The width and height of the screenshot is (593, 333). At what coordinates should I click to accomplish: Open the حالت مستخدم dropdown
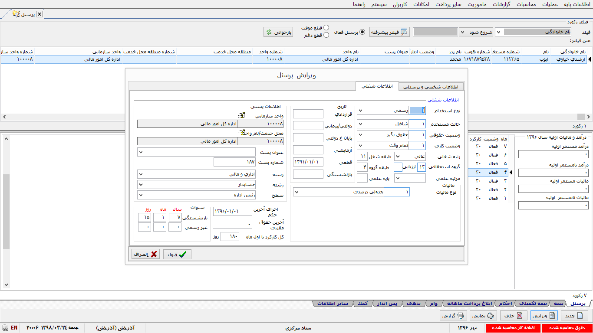361,124
